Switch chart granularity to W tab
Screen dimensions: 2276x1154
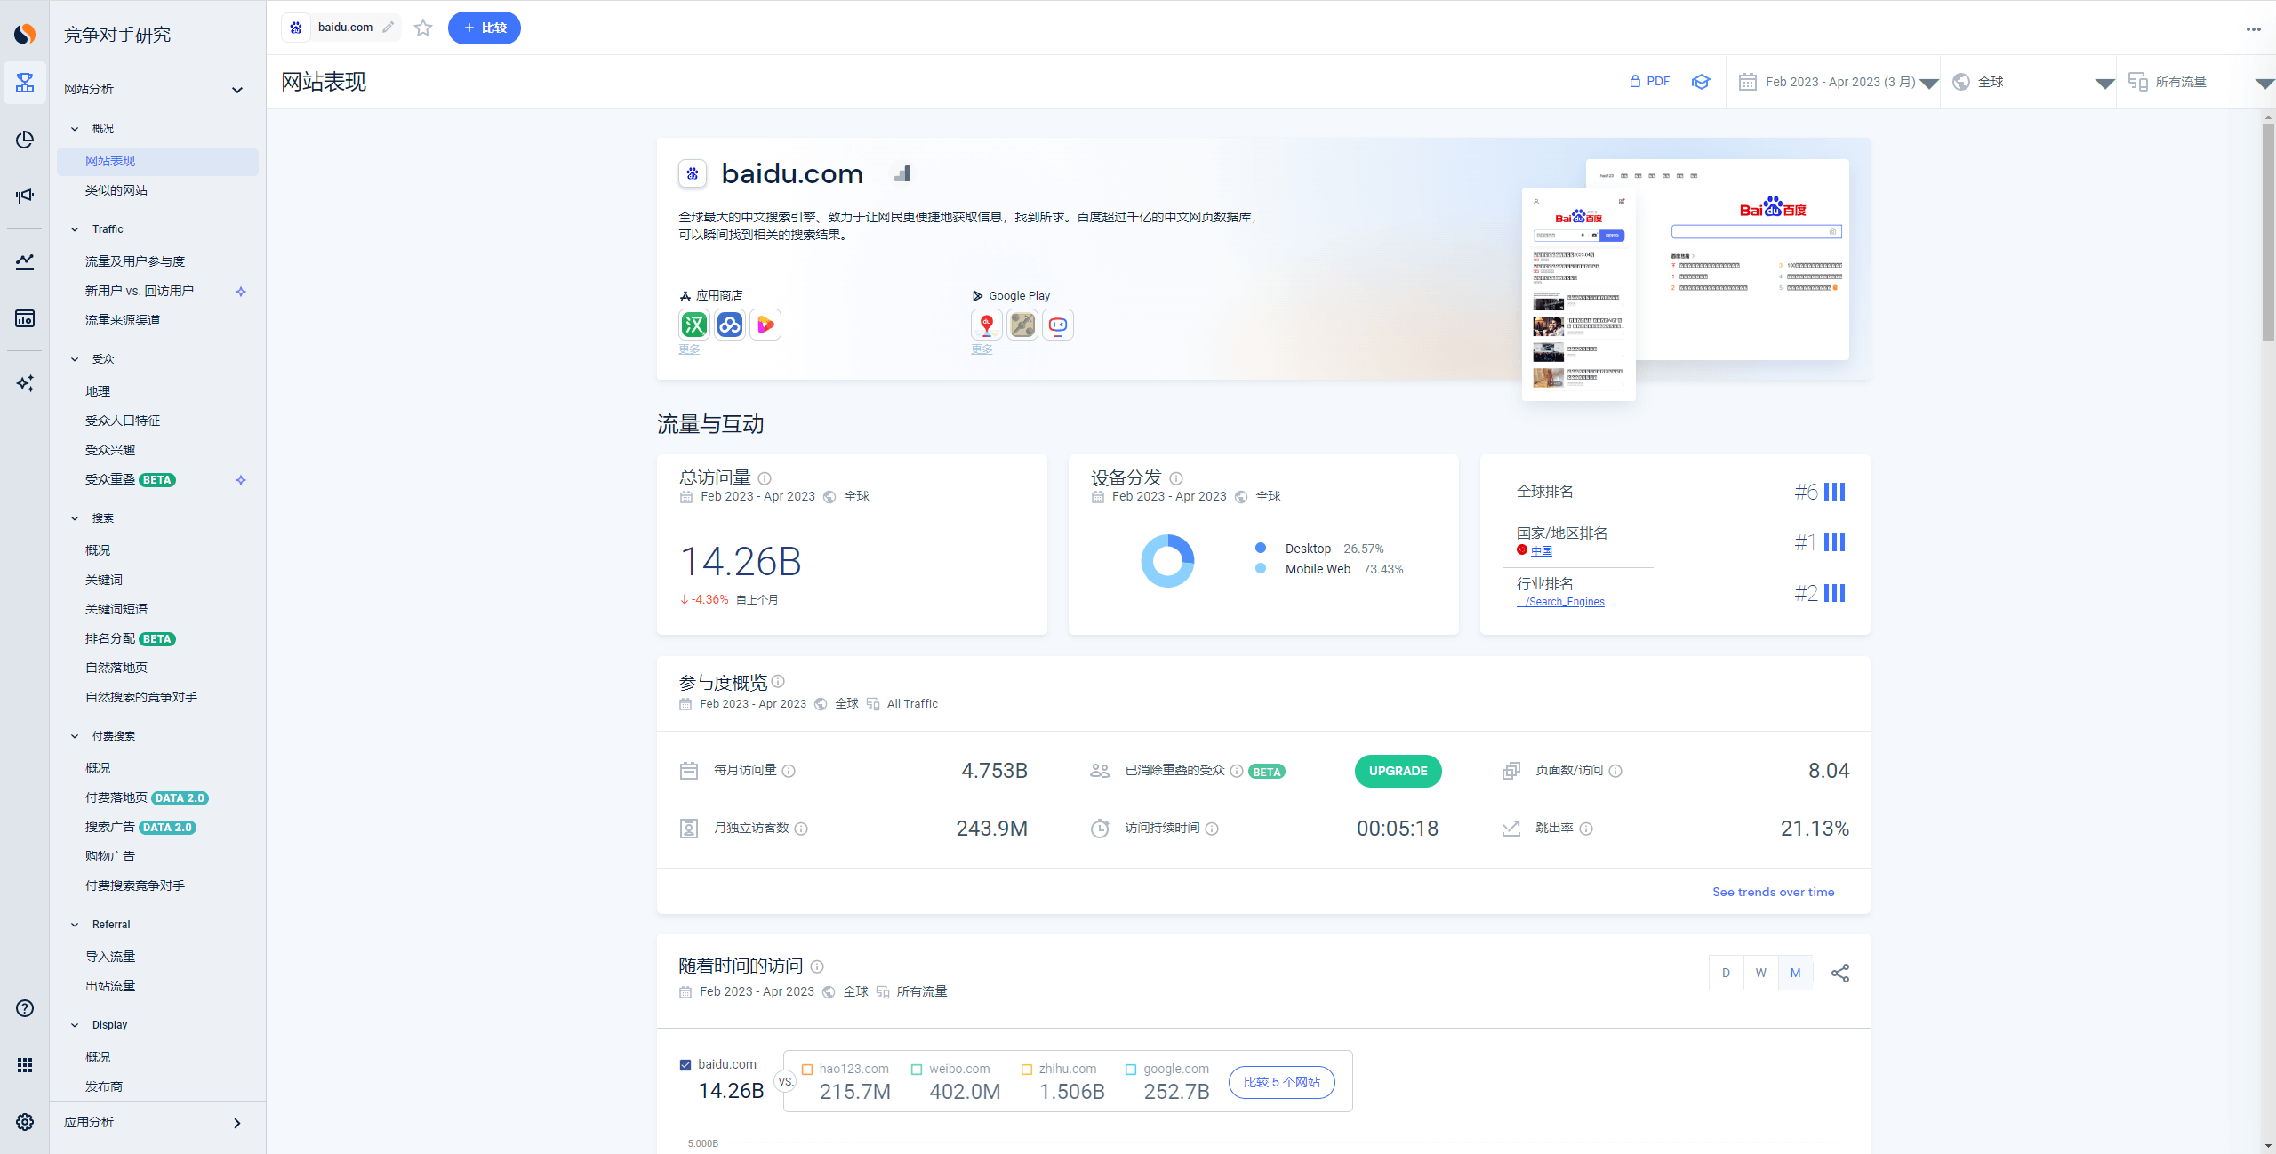pos(1760,973)
